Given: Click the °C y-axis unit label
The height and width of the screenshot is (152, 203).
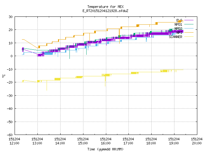Looking at the screenshot, I should point(4,76).
